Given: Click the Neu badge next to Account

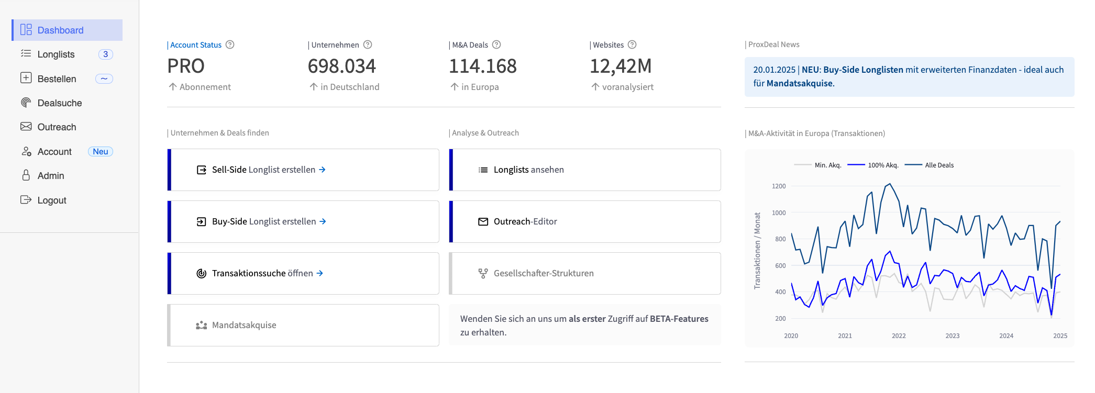Looking at the screenshot, I should (x=100, y=152).
